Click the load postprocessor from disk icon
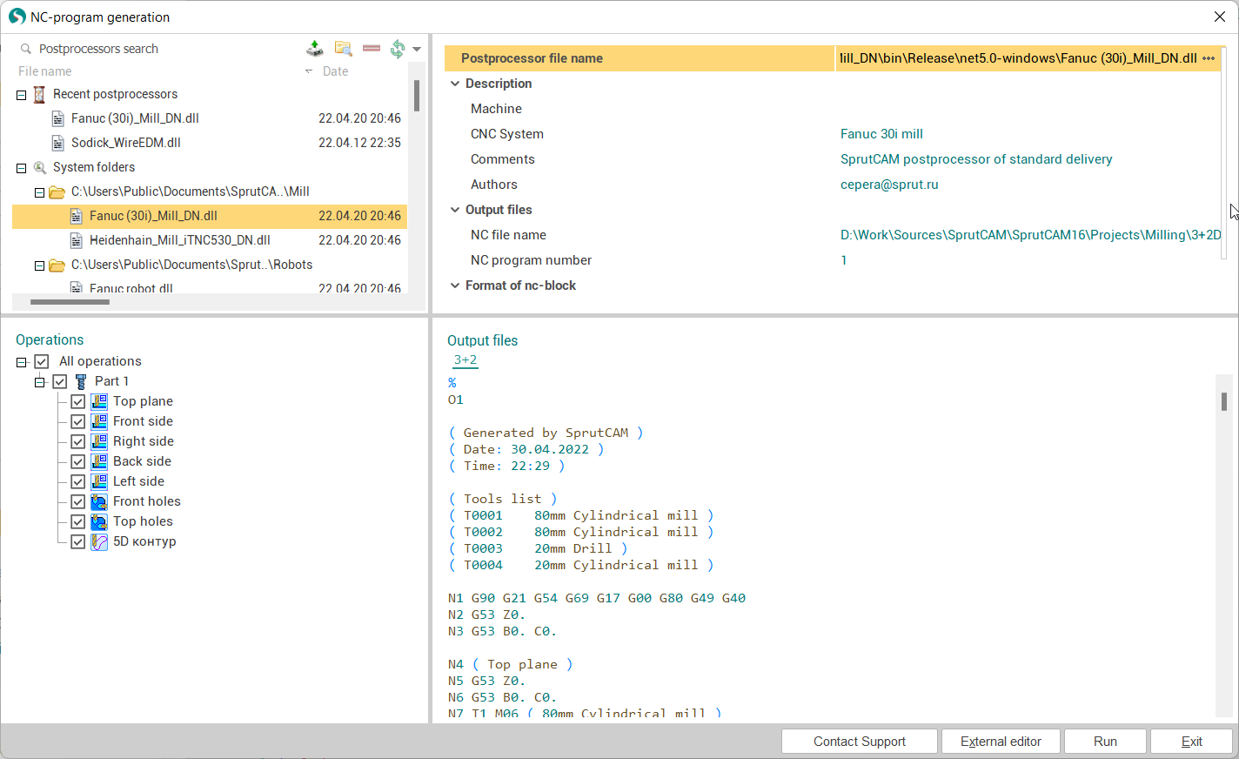The width and height of the screenshot is (1239, 759). pos(315,49)
